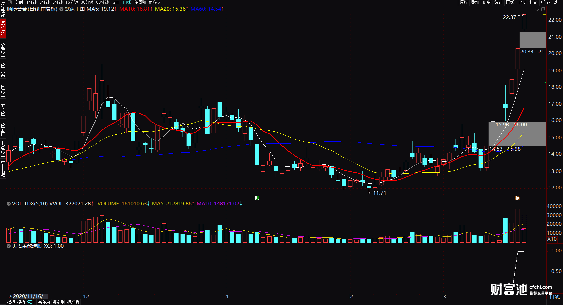
Task: Click the 叠加 overlay button
Action: click(475, 2)
